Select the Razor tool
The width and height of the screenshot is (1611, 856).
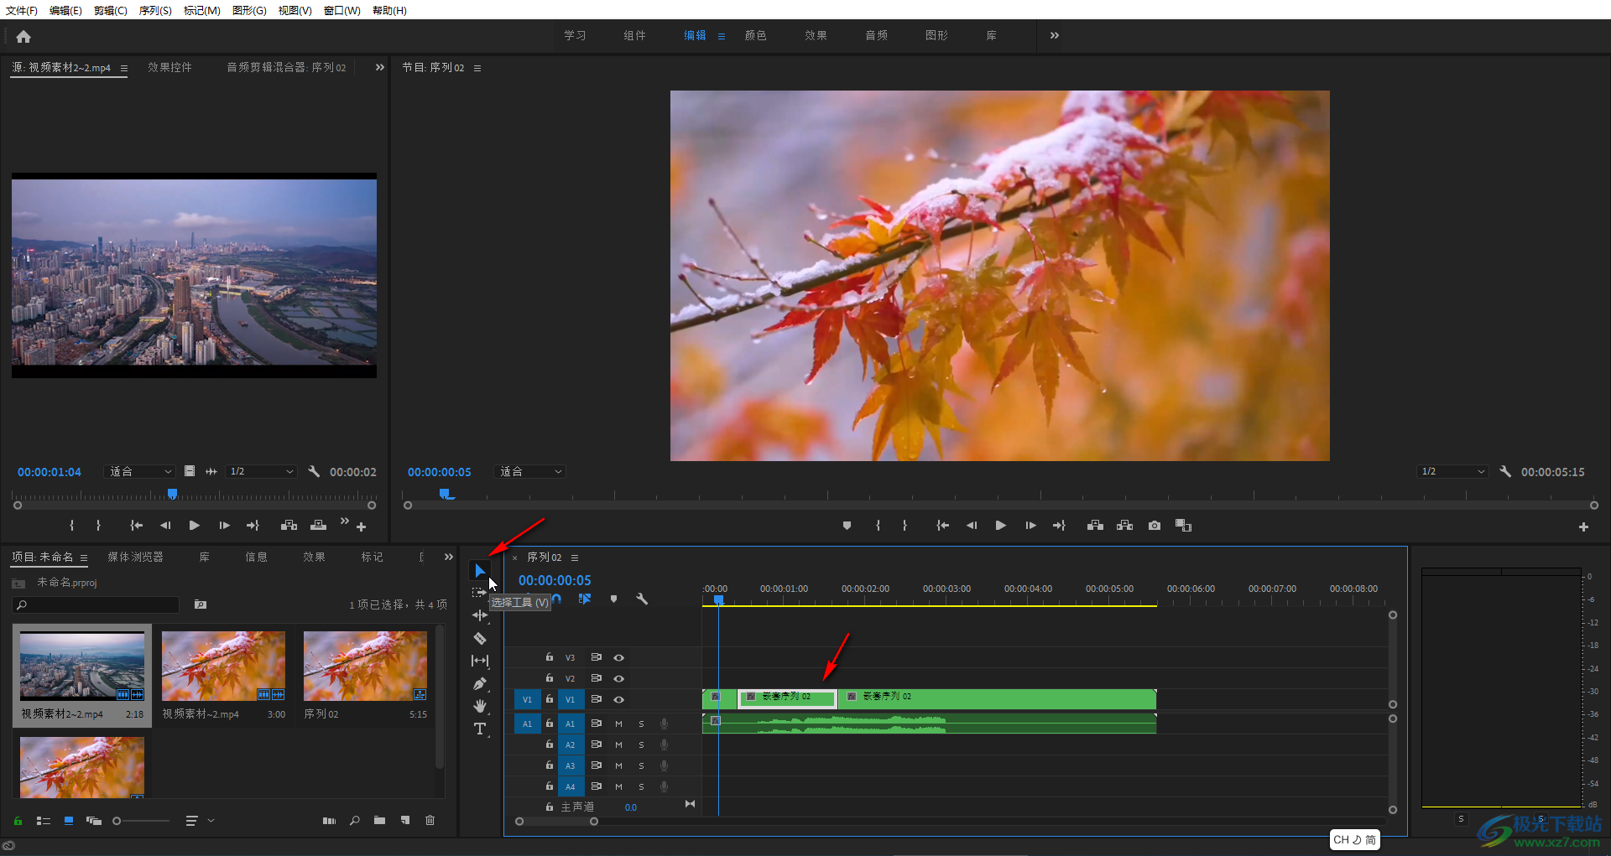[x=479, y=638]
